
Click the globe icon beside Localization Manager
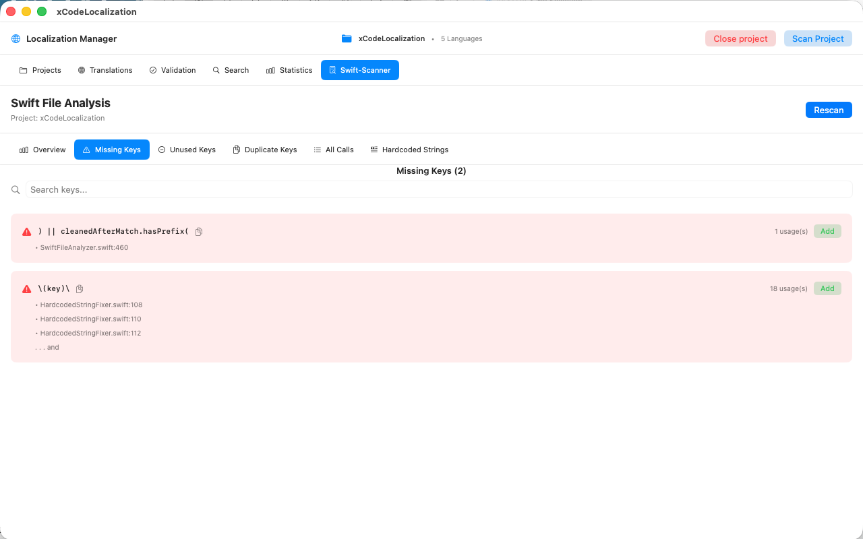[15, 38]
